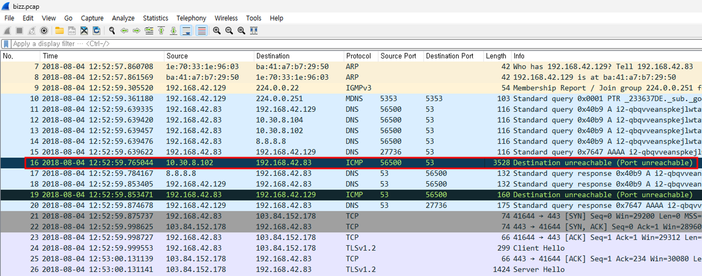Close the capture file icon
The height and width of the screenshot is (276, 702).
(84, 31)
